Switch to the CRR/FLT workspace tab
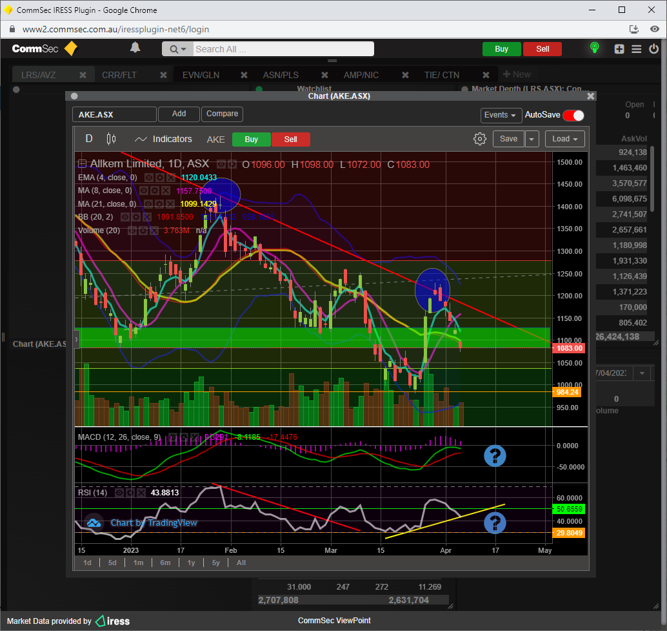This screenshot has width=667, height=631. (x=119, y=75)
